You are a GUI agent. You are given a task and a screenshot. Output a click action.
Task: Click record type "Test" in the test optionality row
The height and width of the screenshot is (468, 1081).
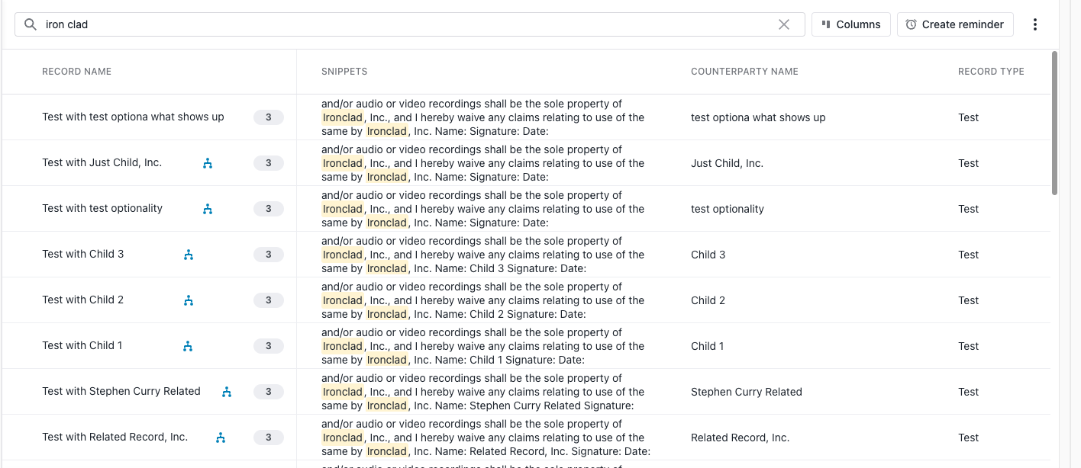[x=969, y=209]
